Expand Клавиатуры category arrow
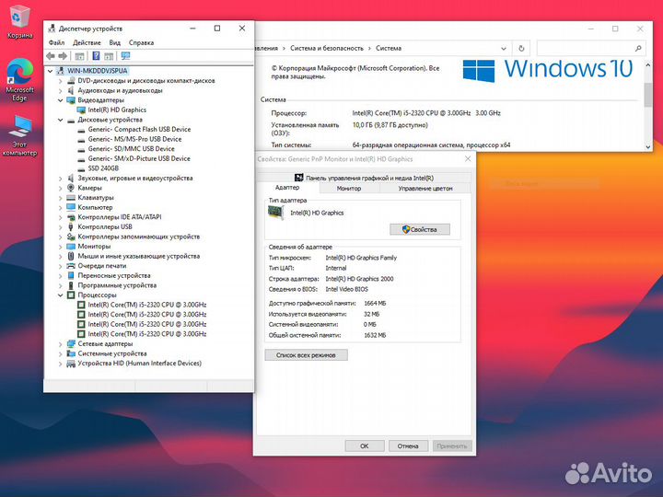663x497 pixels. [x=61, y=198]
